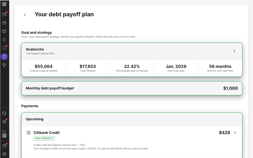The height and width of the screenshot is (158, 253).
Task: Select the cube icon in sidebar
Action: point(4,31)
